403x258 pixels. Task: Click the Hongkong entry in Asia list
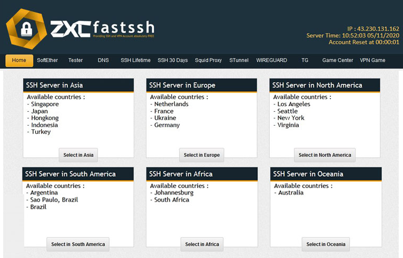tap(45, 118)
